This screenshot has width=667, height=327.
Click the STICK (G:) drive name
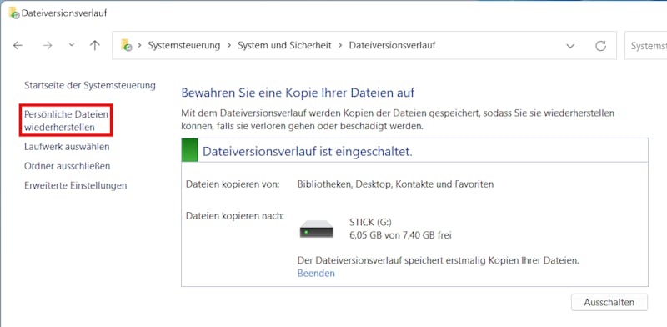[x=369, y=222]
